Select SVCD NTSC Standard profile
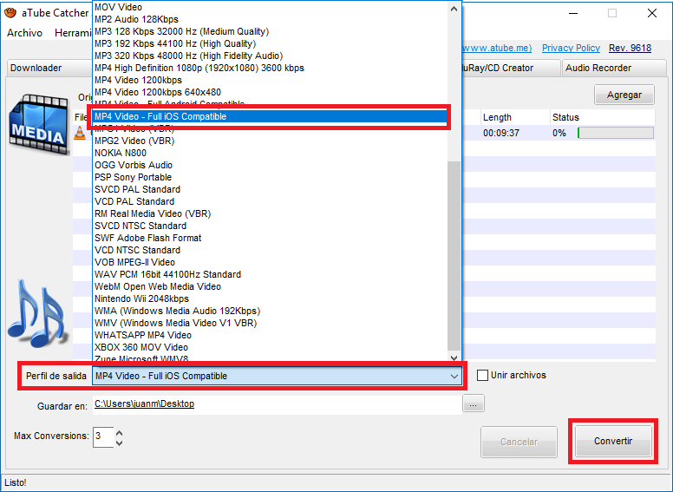This screenshot has width=673, height=492. tap(270, 226)
